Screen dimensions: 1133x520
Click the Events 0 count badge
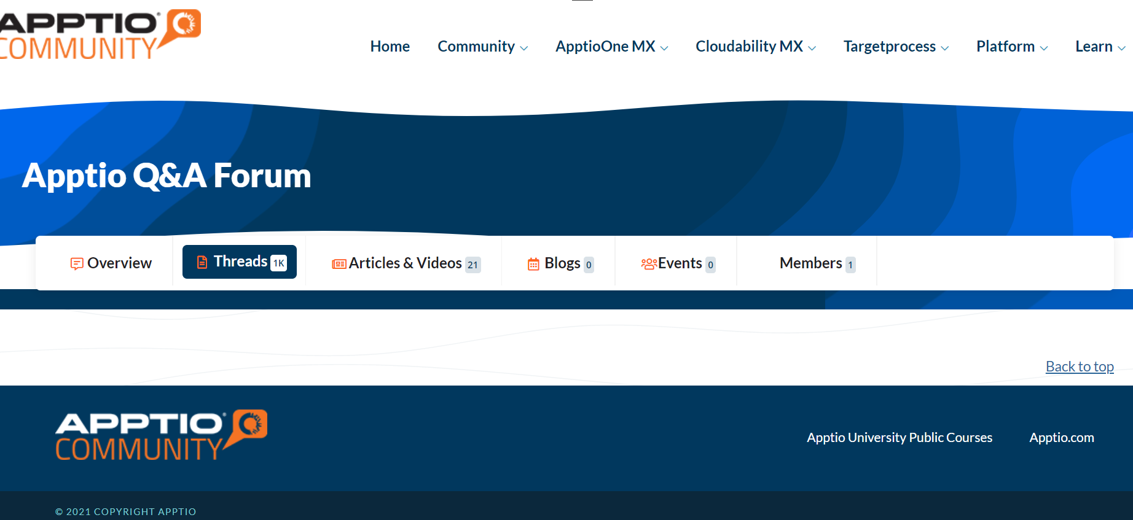pyautogui.click(x=710, y=265)
